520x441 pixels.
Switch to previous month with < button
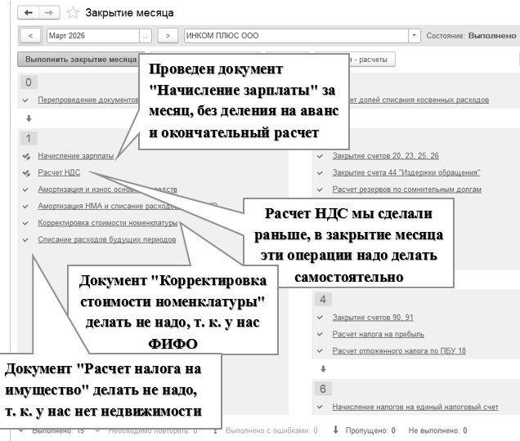(x=30, y=36)
